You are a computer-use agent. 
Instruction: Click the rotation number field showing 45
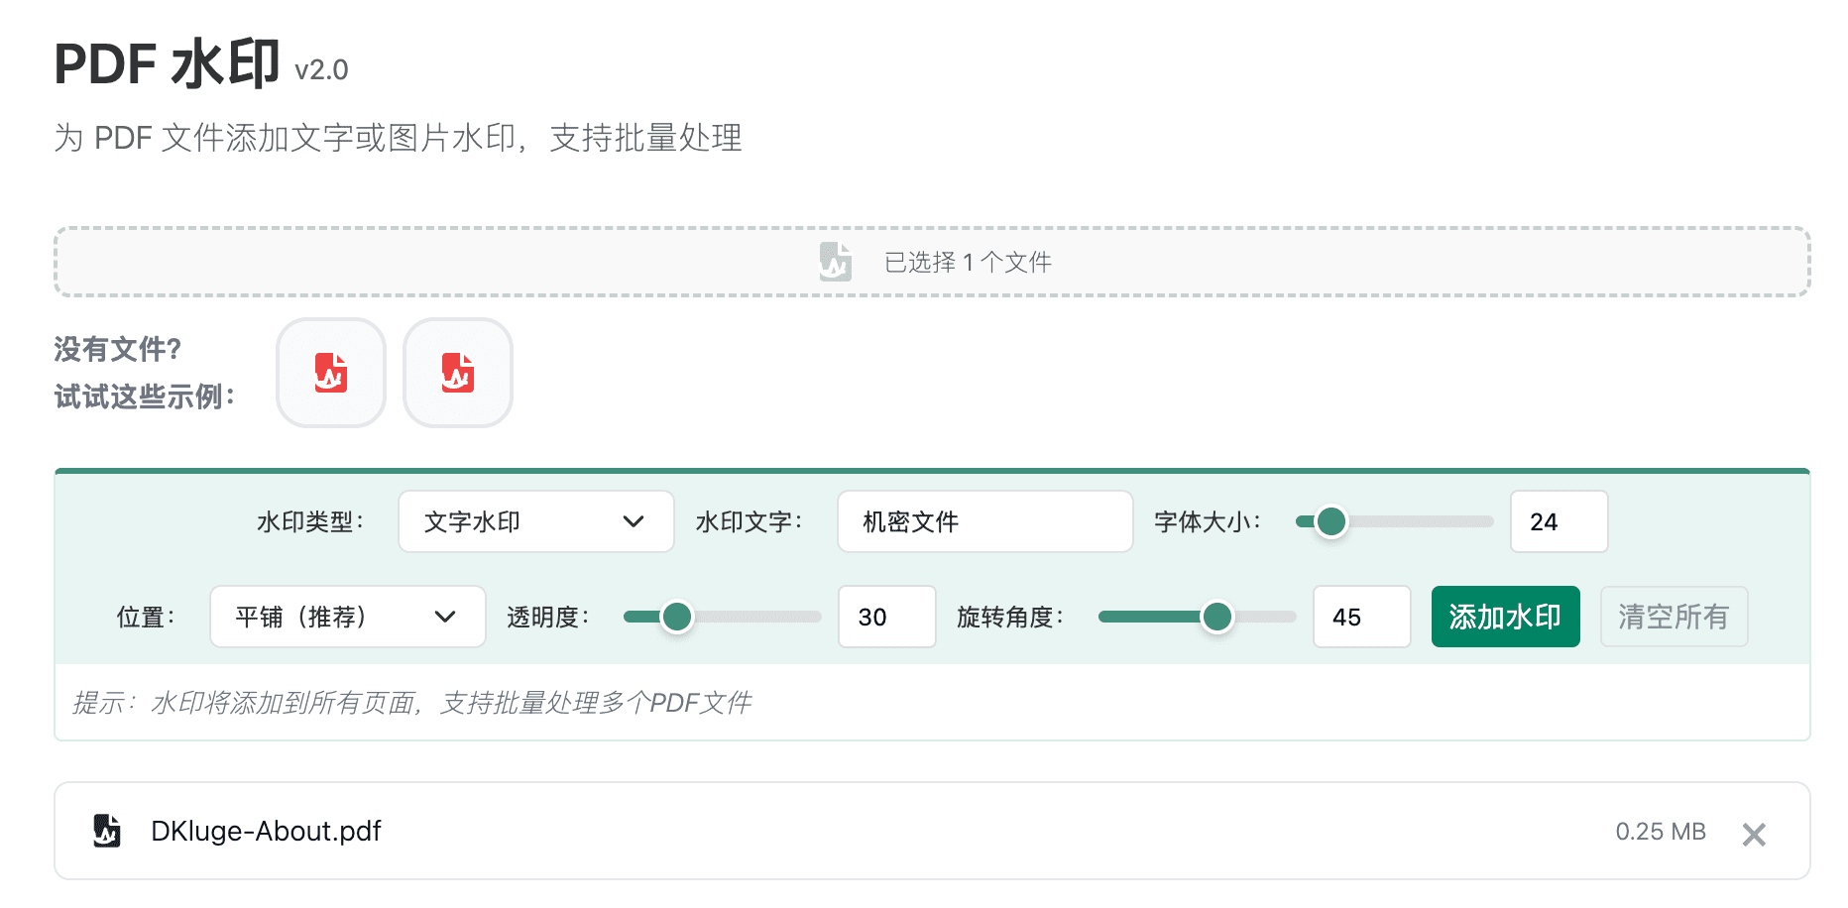pyautogui.click(x=1361, y=617)
